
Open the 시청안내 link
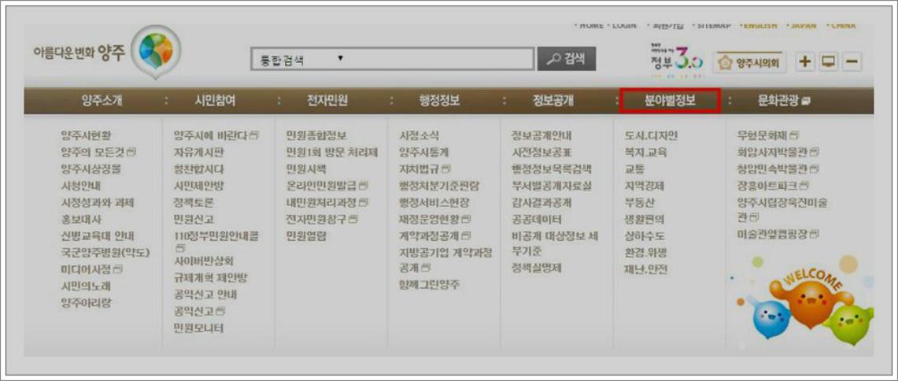tap(81, 186)
